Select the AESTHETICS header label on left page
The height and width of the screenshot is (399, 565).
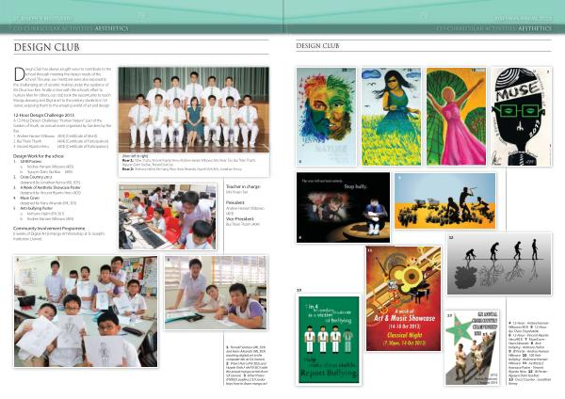coord(112,28)
